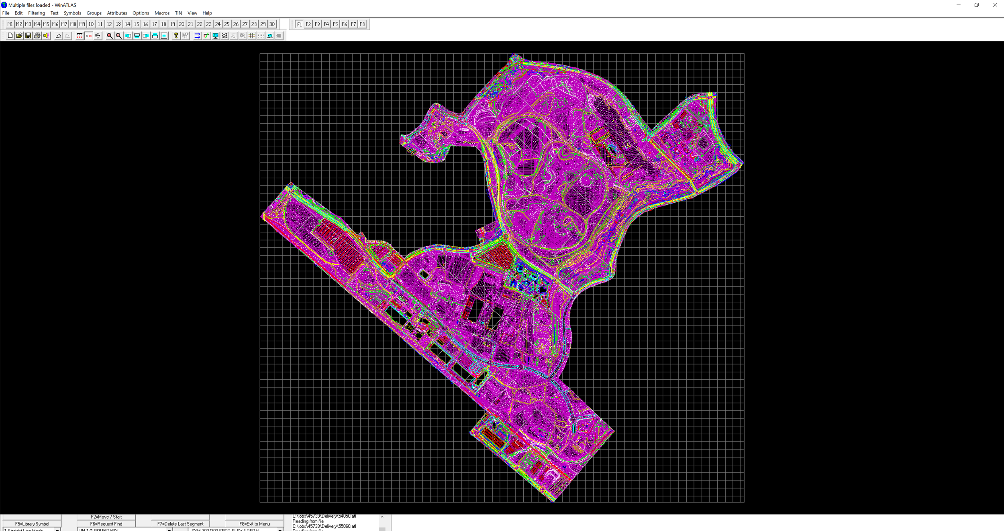The height and width of the screenshot is (531, 1004).
Task: Expand the Straight Line Mode dropdown
Action: click(57, 530)
